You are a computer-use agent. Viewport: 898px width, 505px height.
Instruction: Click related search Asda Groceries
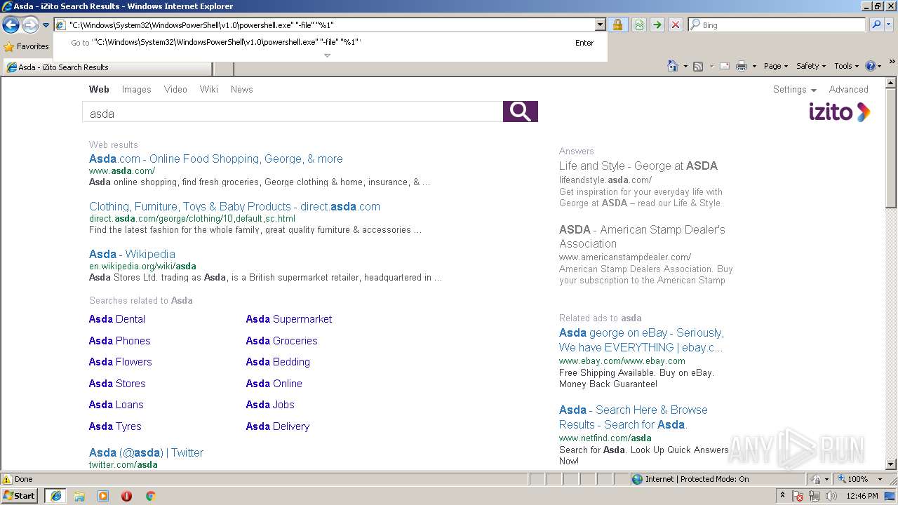281,341
